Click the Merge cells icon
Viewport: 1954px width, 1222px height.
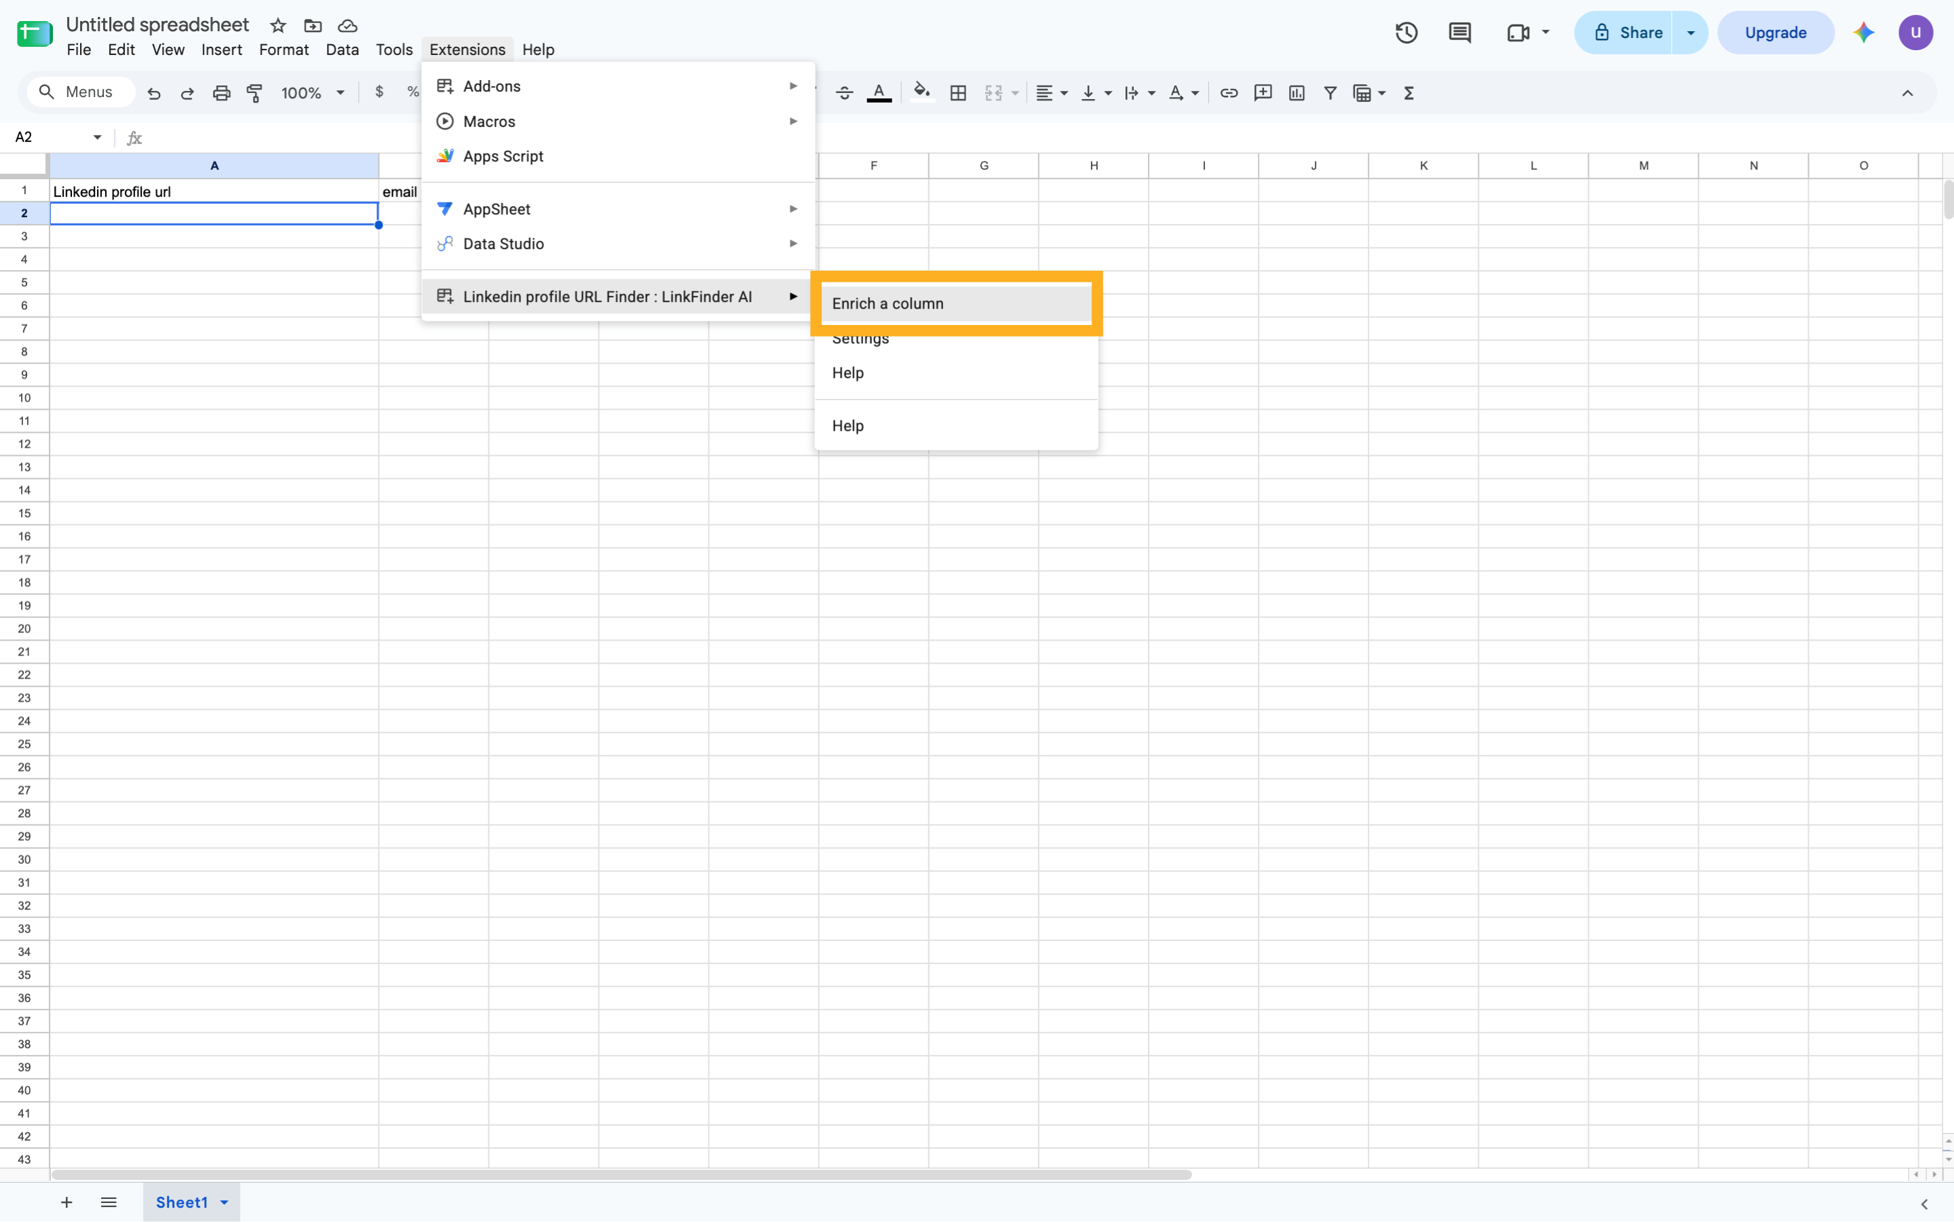(994, 93)
